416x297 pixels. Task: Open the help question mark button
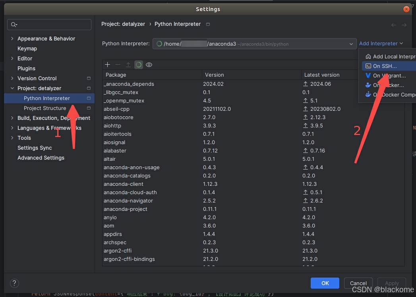tap(14, 283)
